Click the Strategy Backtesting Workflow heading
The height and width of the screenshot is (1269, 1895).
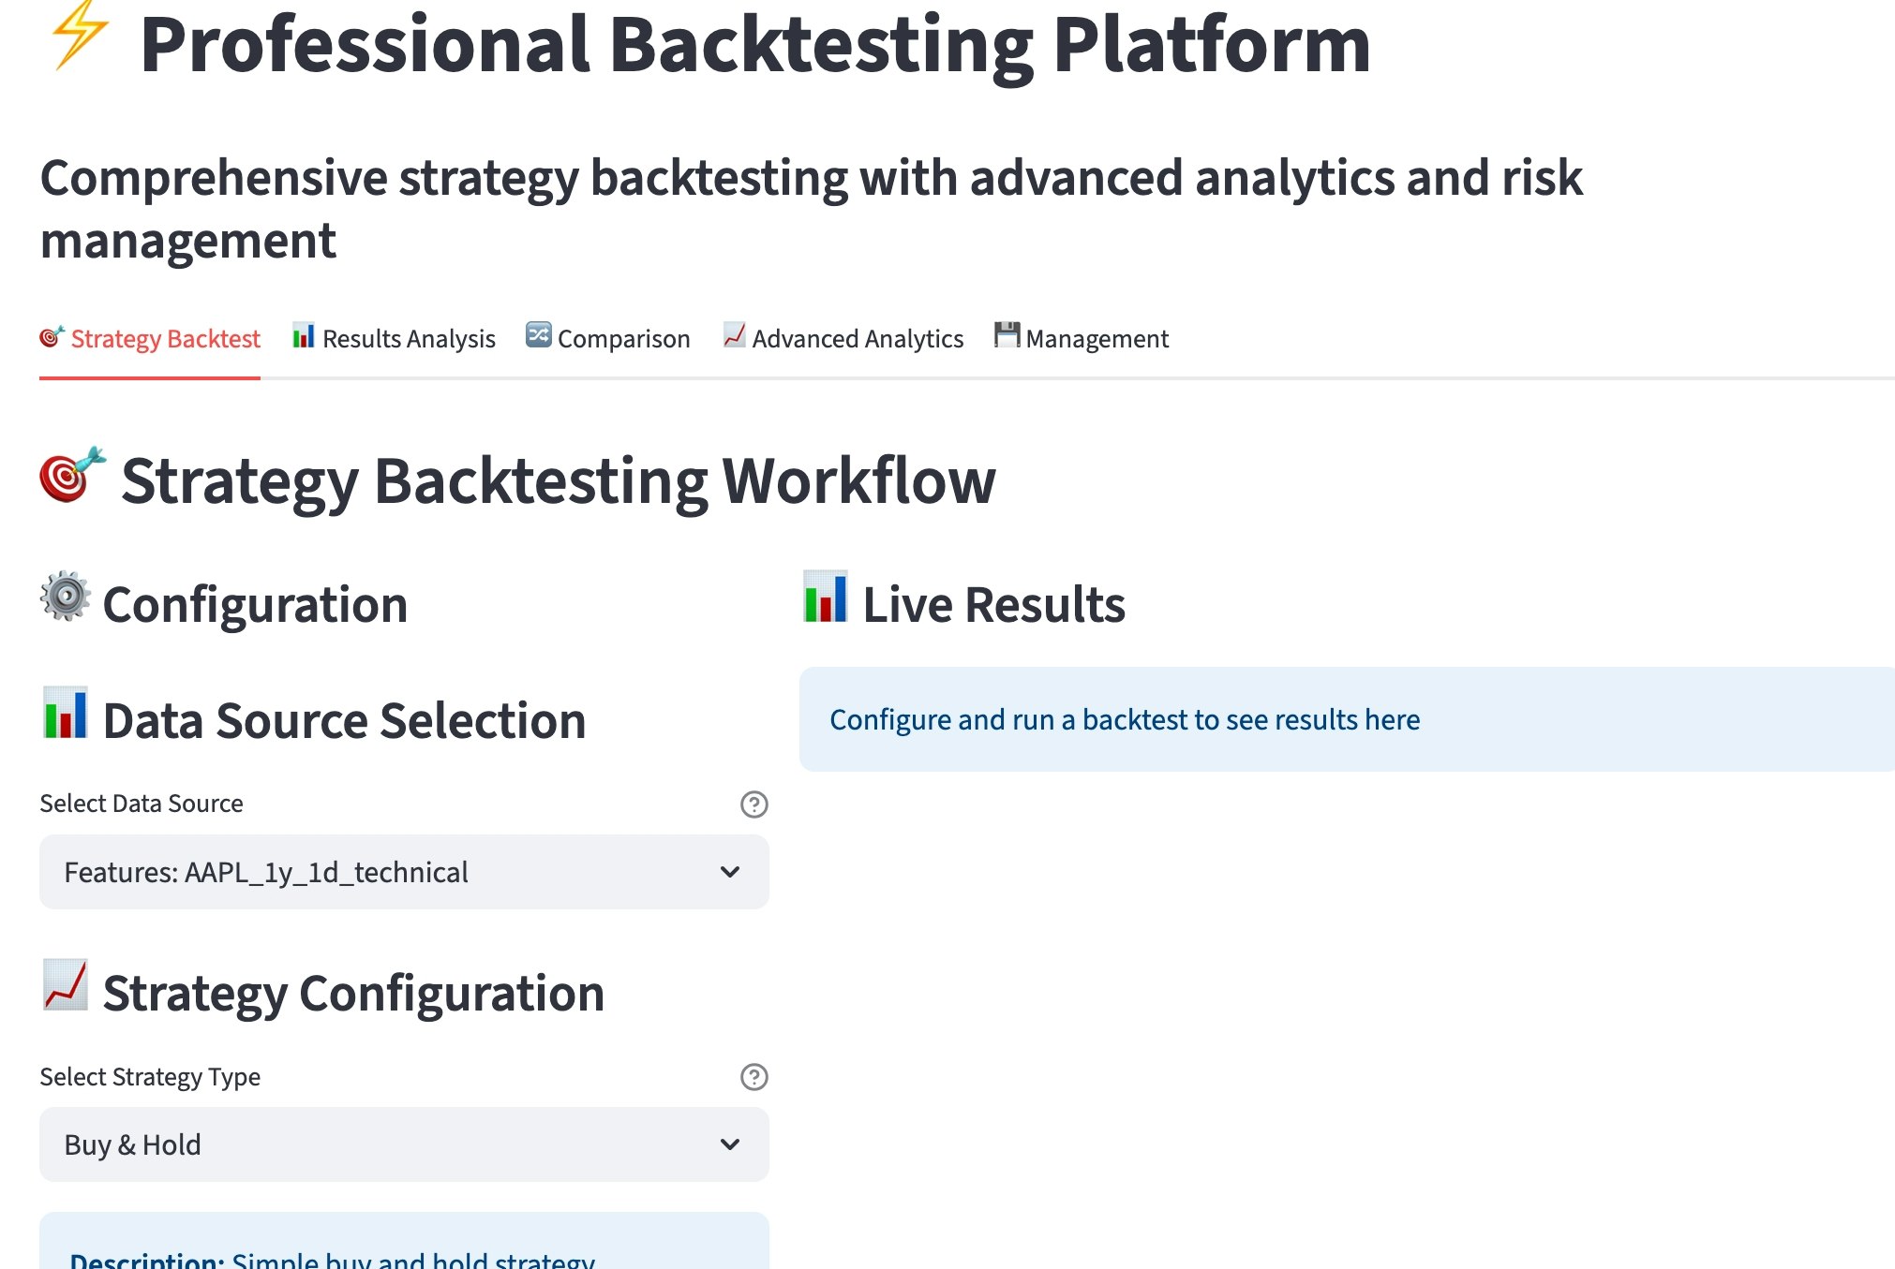558,481
